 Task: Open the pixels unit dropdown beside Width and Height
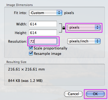(84, 27)
